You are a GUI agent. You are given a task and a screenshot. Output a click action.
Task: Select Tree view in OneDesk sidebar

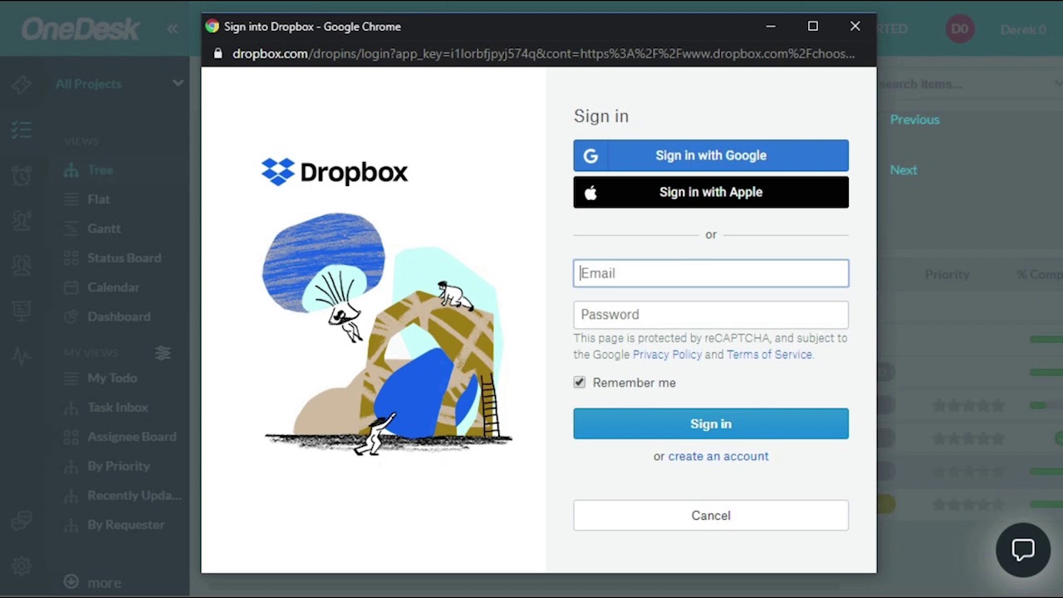click(100, 170)
